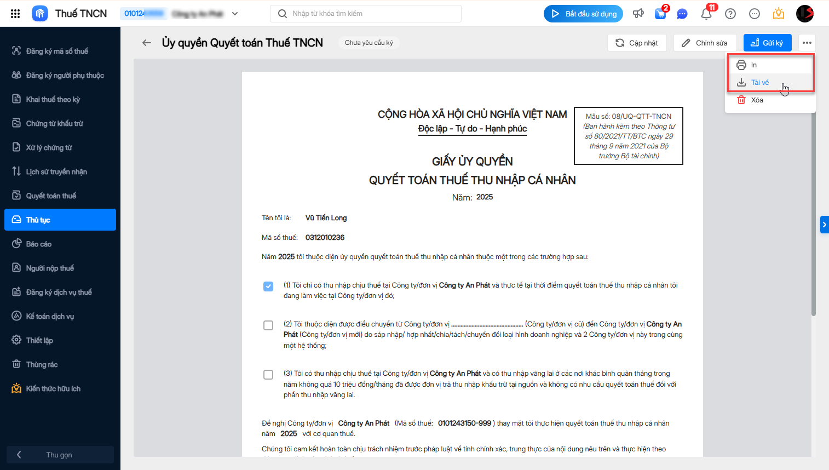Screen dimensions: 829x470
Task: Open Báo cáo in sidebar
Action: point(60,244)
